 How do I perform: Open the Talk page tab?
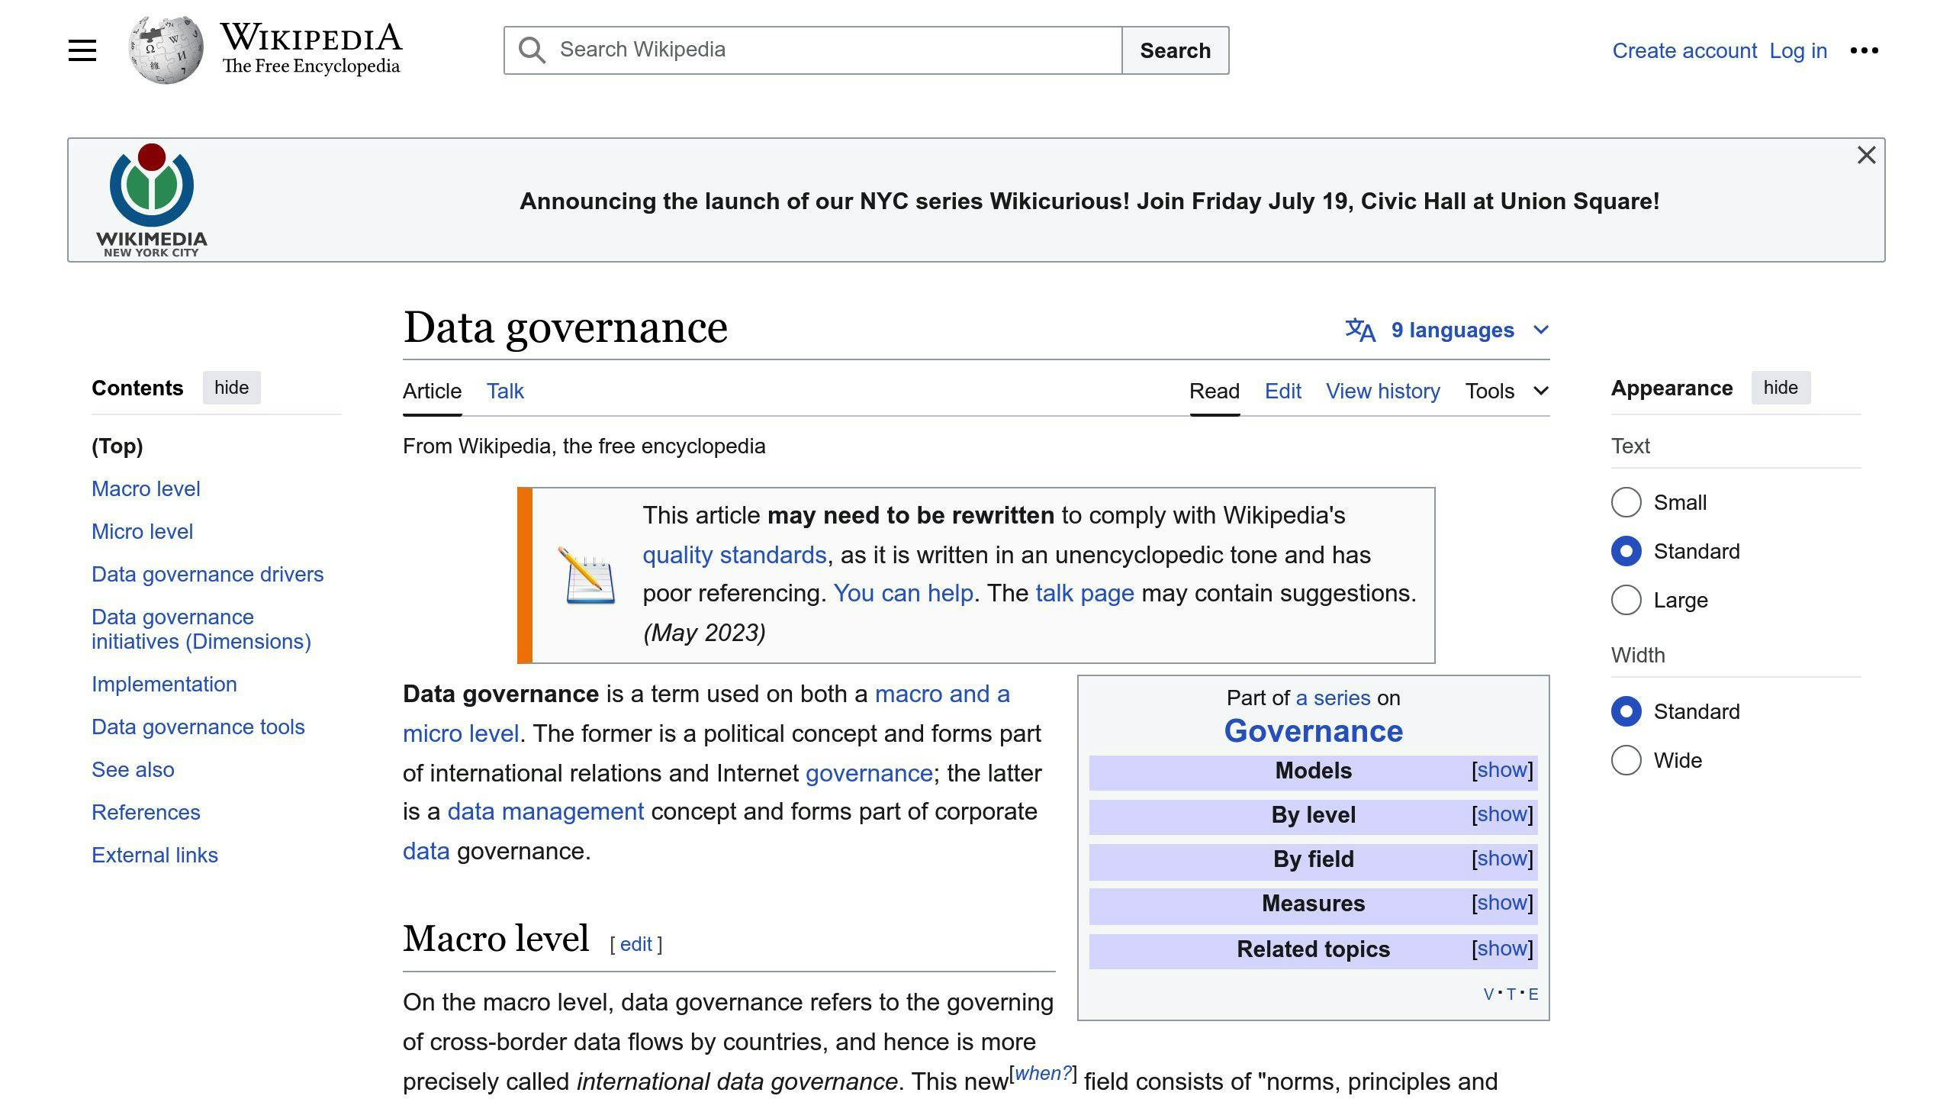click(x=506, y=391)
